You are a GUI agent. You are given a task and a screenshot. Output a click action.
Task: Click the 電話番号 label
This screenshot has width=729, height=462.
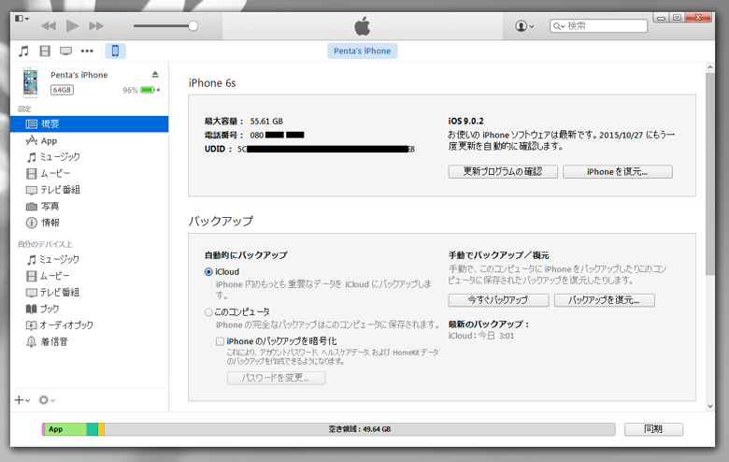(x=224, y=135)
